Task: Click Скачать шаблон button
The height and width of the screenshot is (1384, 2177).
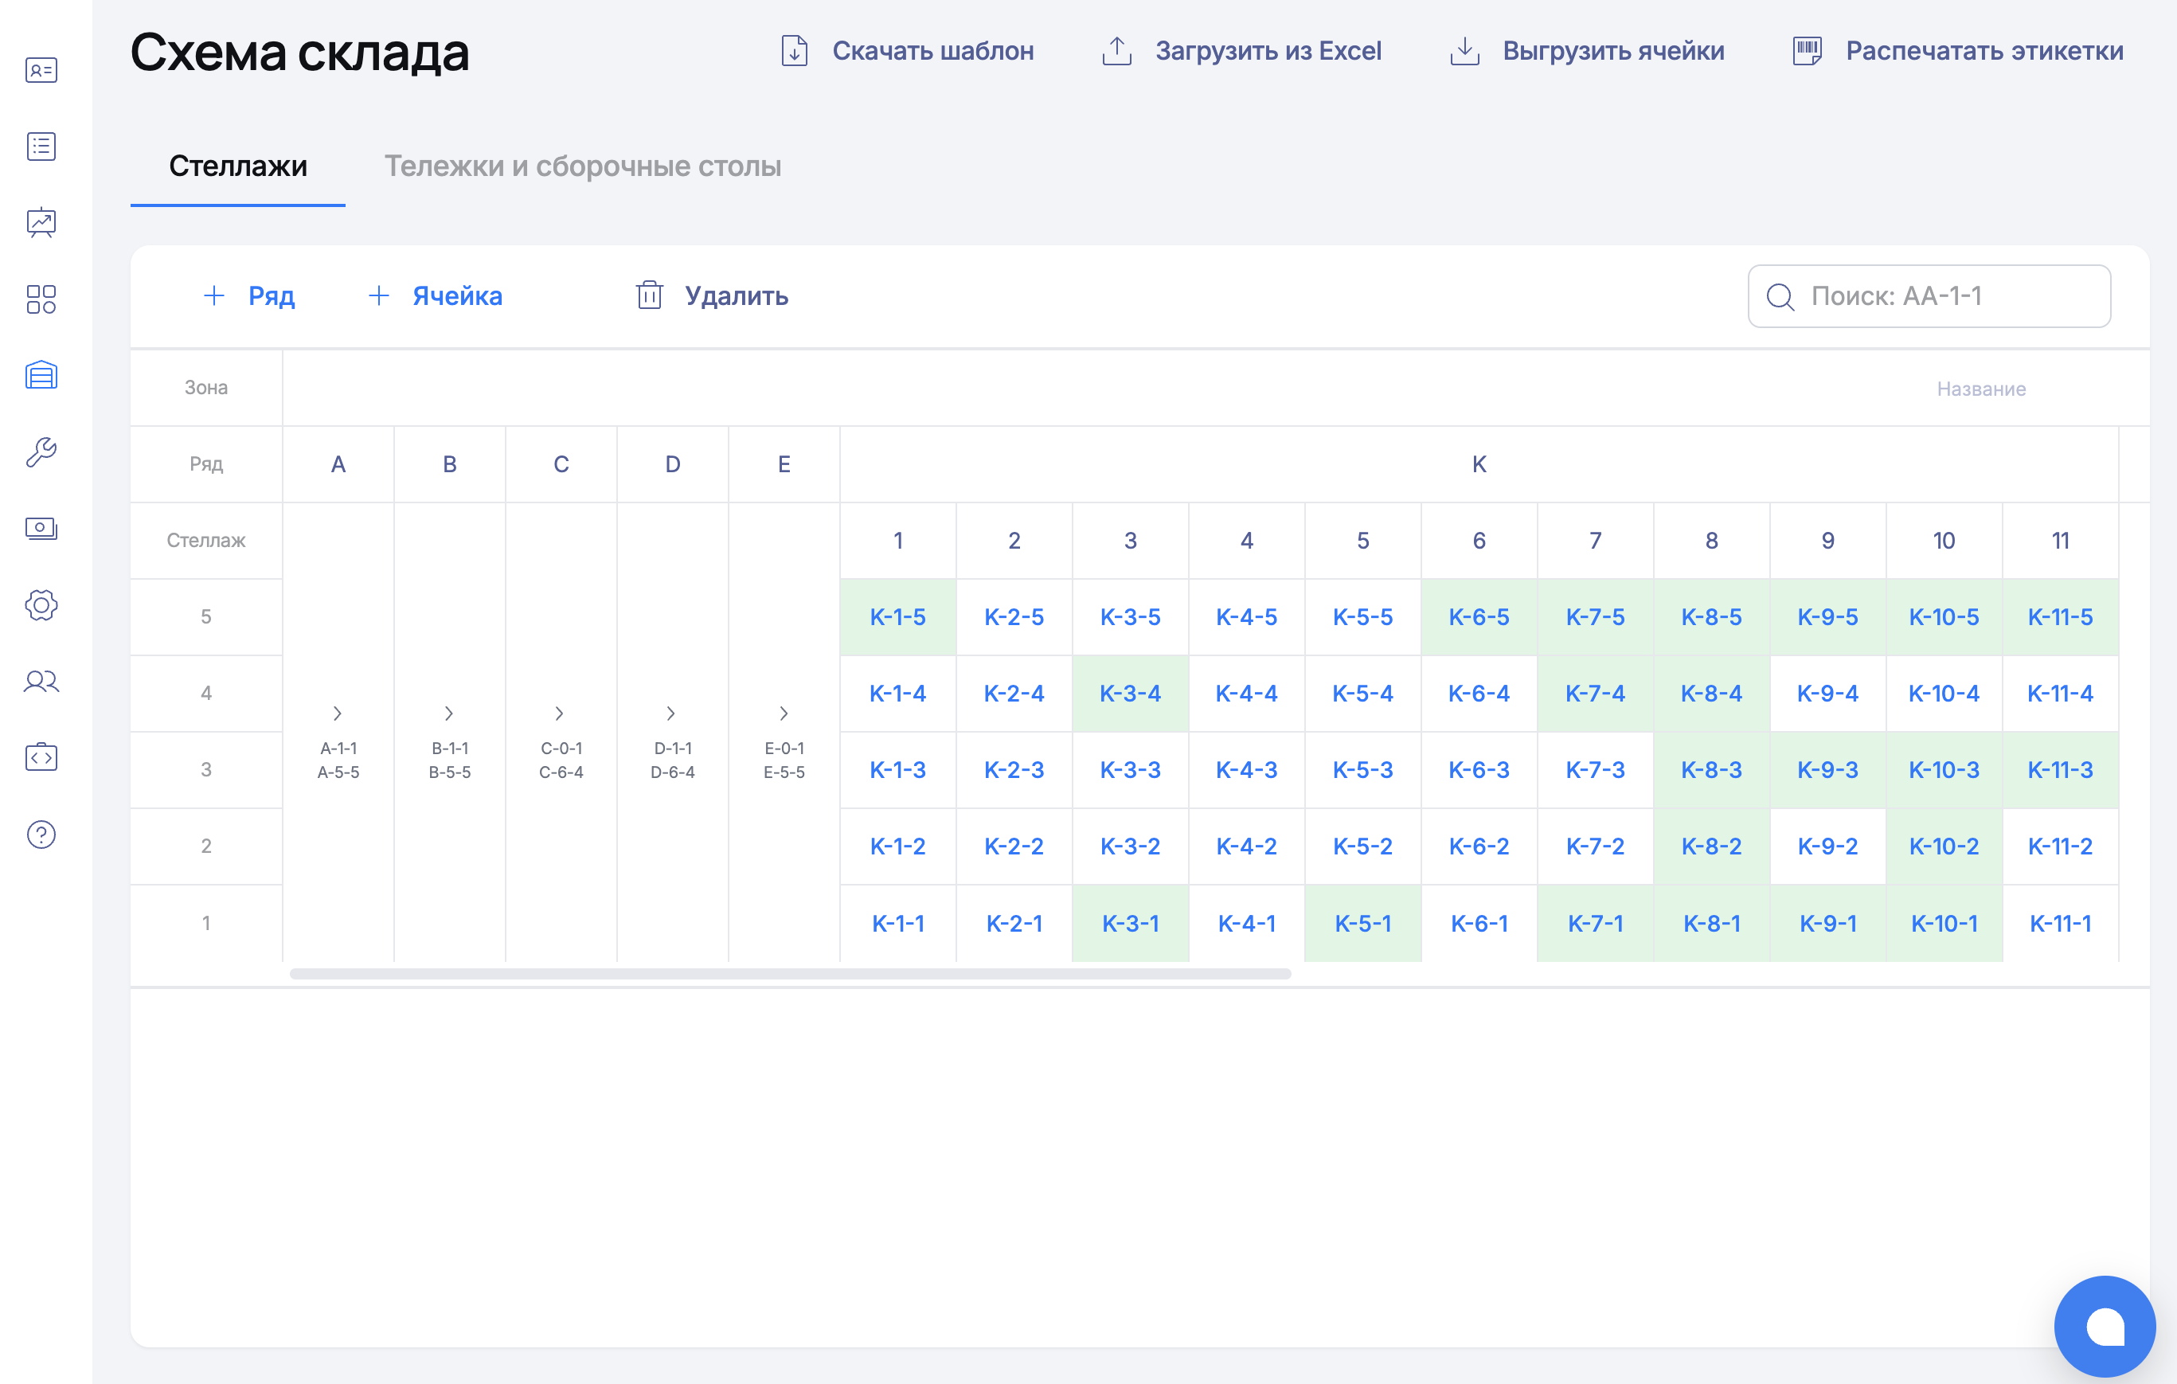Action: pos(908,51)
